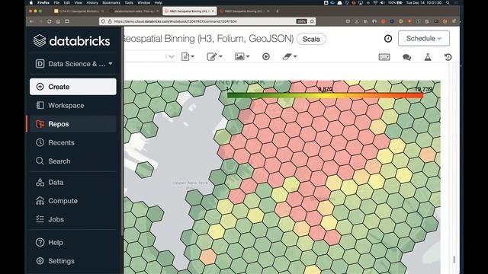Click the browser back arrow
Viewport: 488px width, 274px height.
[x=31, y=21]
